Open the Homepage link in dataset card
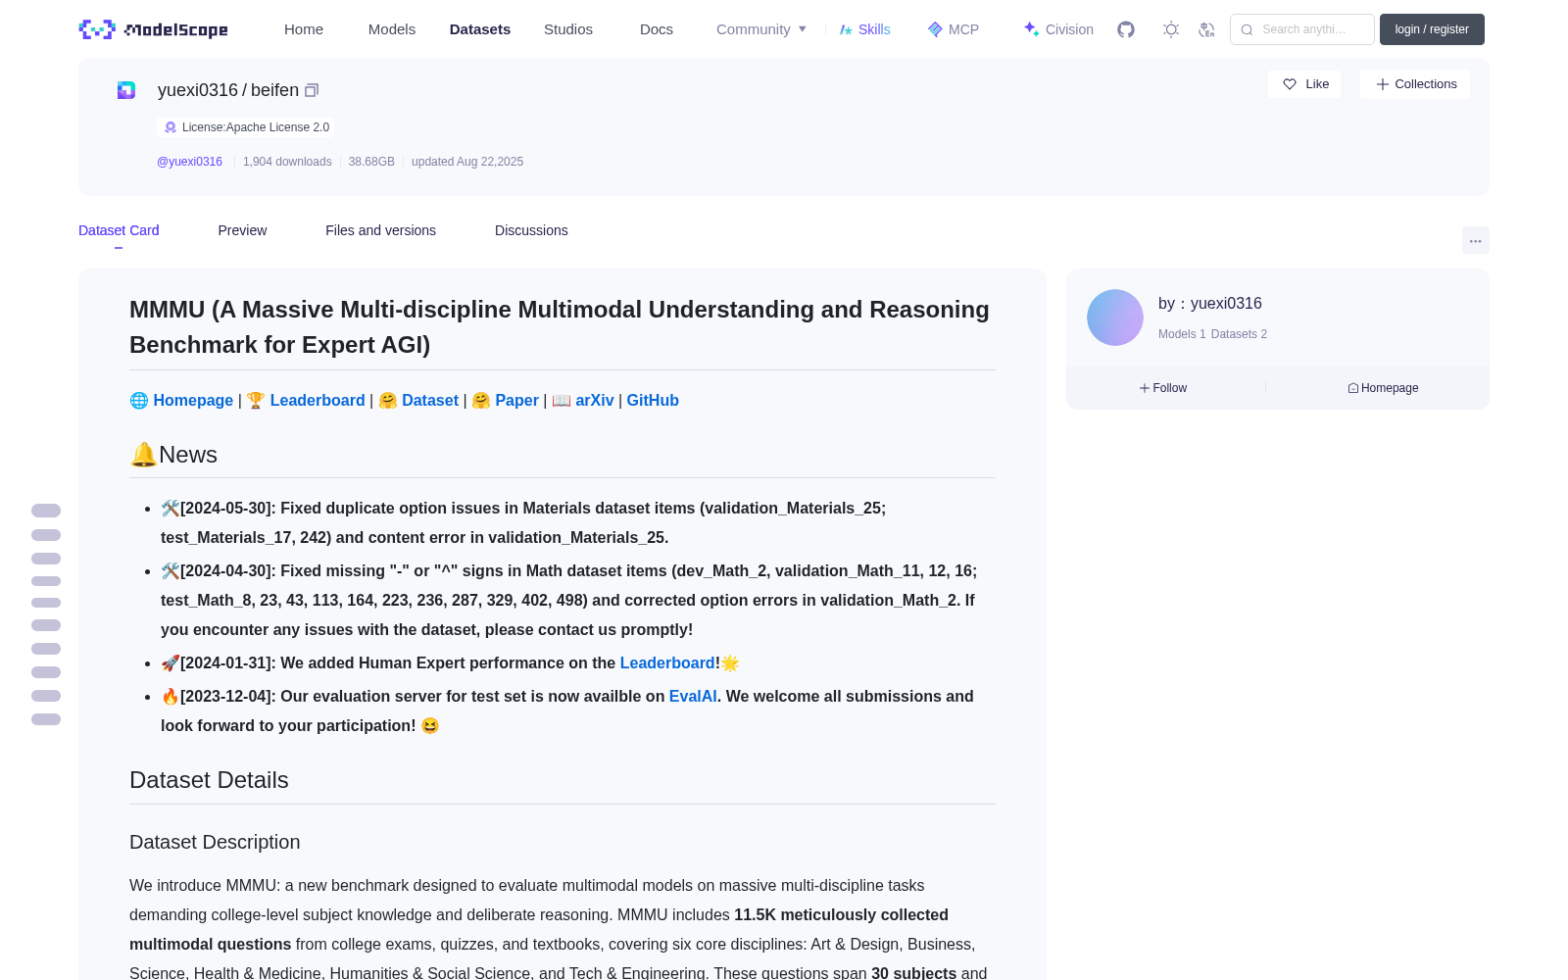Viewport: 1568px width, 980px height. tap(193, 400)
